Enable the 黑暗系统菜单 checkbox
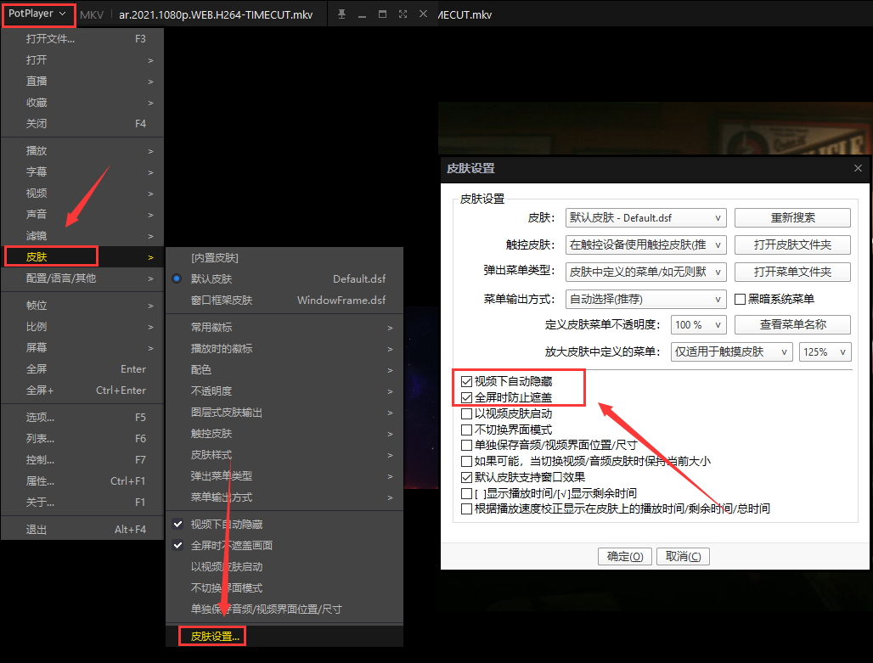 click(x=741, y=299)
